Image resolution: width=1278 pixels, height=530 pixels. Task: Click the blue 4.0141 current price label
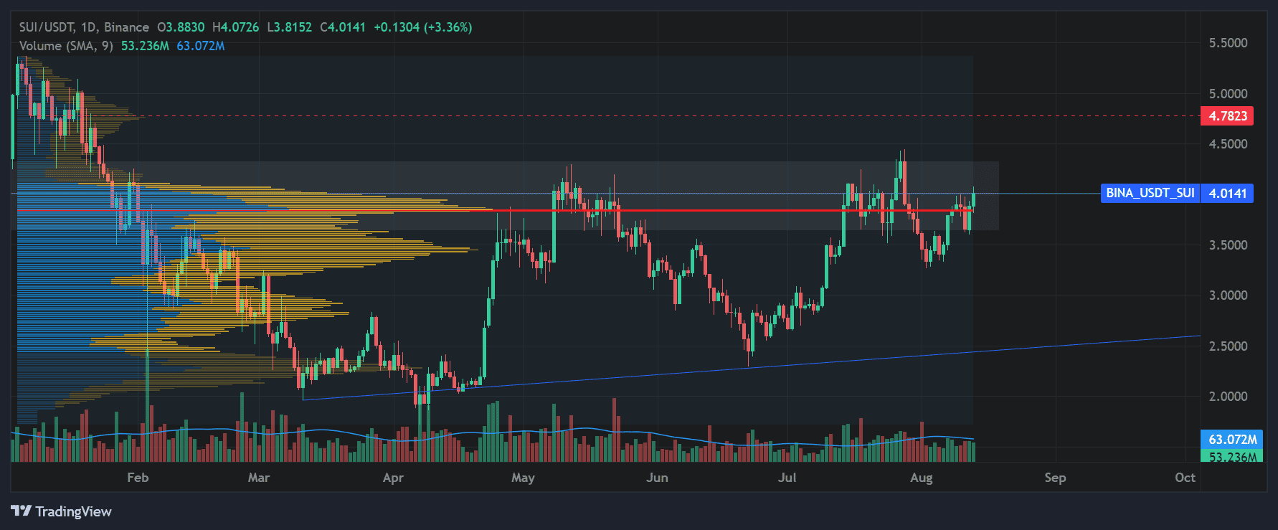[1227, 193]
